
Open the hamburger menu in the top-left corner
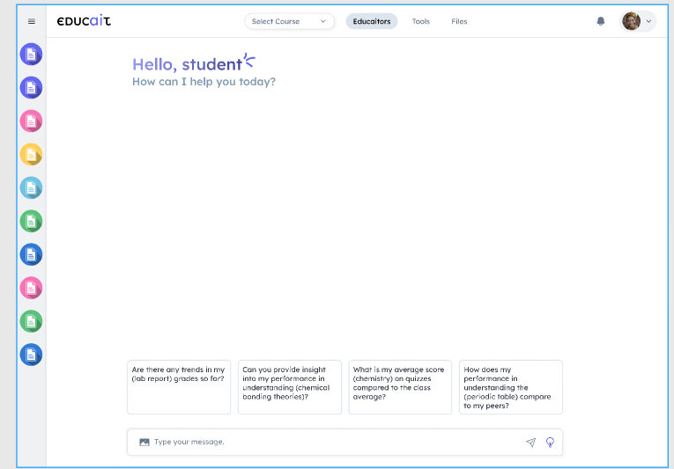(x=32, y=21)
